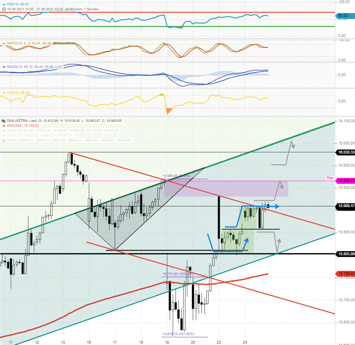Click the '(2 Wochen, 1 Stunde)' timeframe text
This screenshot has width=355, height=345.
(x=82, y=9)
